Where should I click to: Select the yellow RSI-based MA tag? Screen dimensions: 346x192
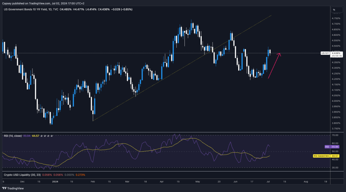(321, 156)
